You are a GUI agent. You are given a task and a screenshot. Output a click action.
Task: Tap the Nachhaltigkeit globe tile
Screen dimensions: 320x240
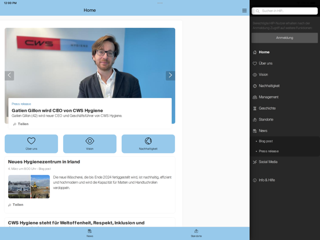(148, 144)
